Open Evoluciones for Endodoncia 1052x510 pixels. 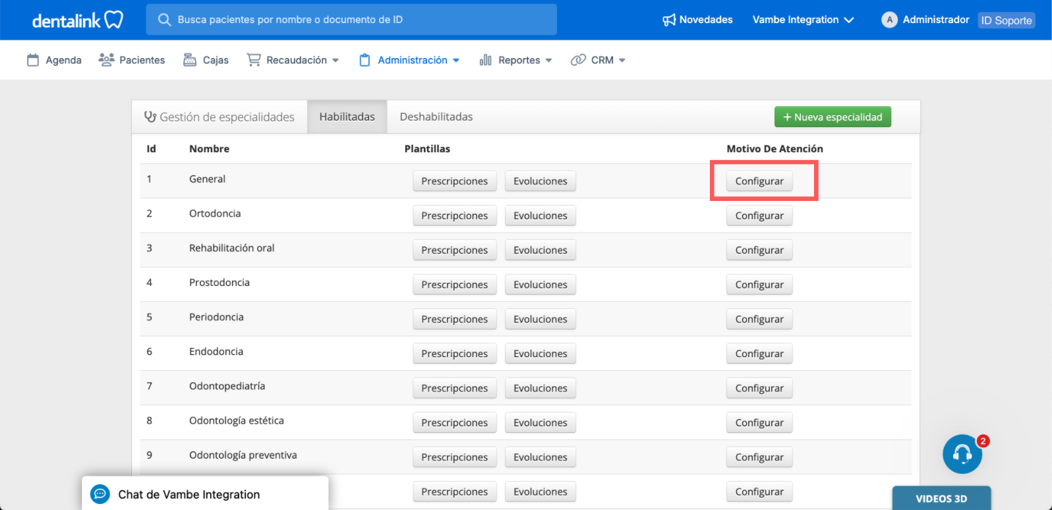(x=540, y=354)
